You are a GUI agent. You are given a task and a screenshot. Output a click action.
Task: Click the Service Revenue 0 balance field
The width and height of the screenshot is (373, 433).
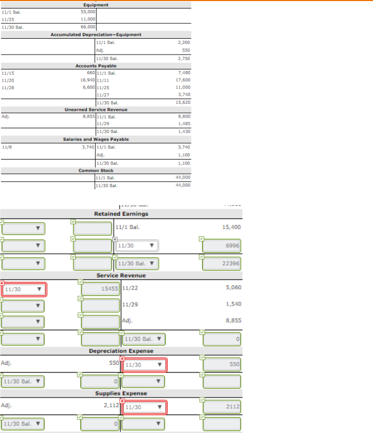[222, 339]
